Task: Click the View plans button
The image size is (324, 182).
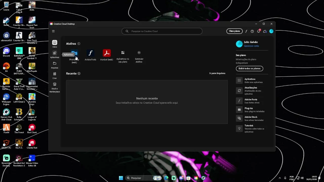Action: pos(234,31)
